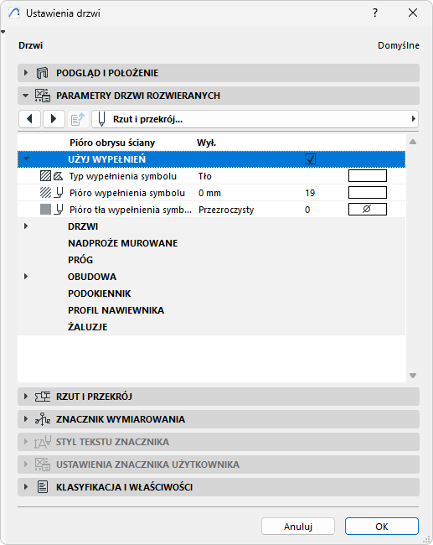Click the grayed page list up icon
The width and height of the screenshot is (433, 545).
click(x=78, y=119)
